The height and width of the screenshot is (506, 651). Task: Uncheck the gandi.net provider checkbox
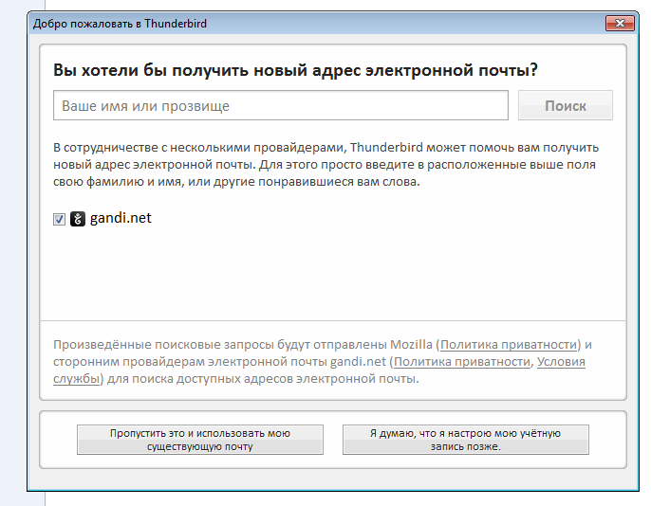59,219
